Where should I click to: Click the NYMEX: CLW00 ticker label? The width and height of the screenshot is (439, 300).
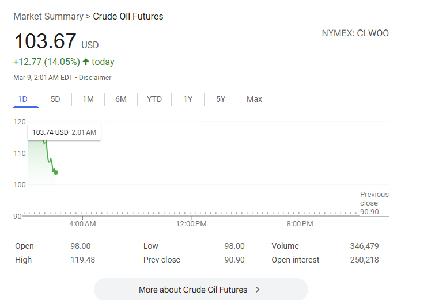coord(355,33)
